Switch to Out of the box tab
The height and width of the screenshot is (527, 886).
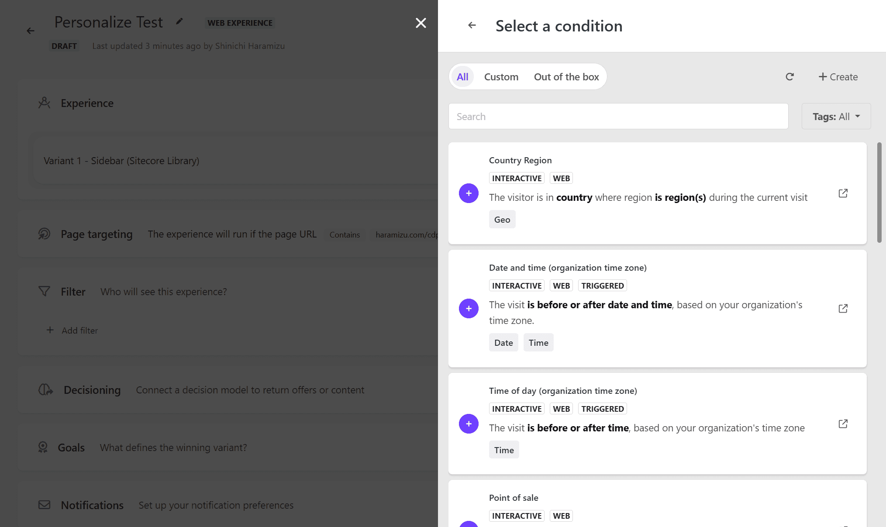[x=566, y=77]
